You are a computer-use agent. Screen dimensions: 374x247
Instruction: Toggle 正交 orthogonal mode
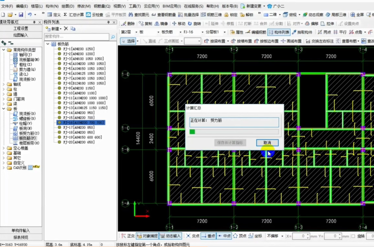(128, 236)
